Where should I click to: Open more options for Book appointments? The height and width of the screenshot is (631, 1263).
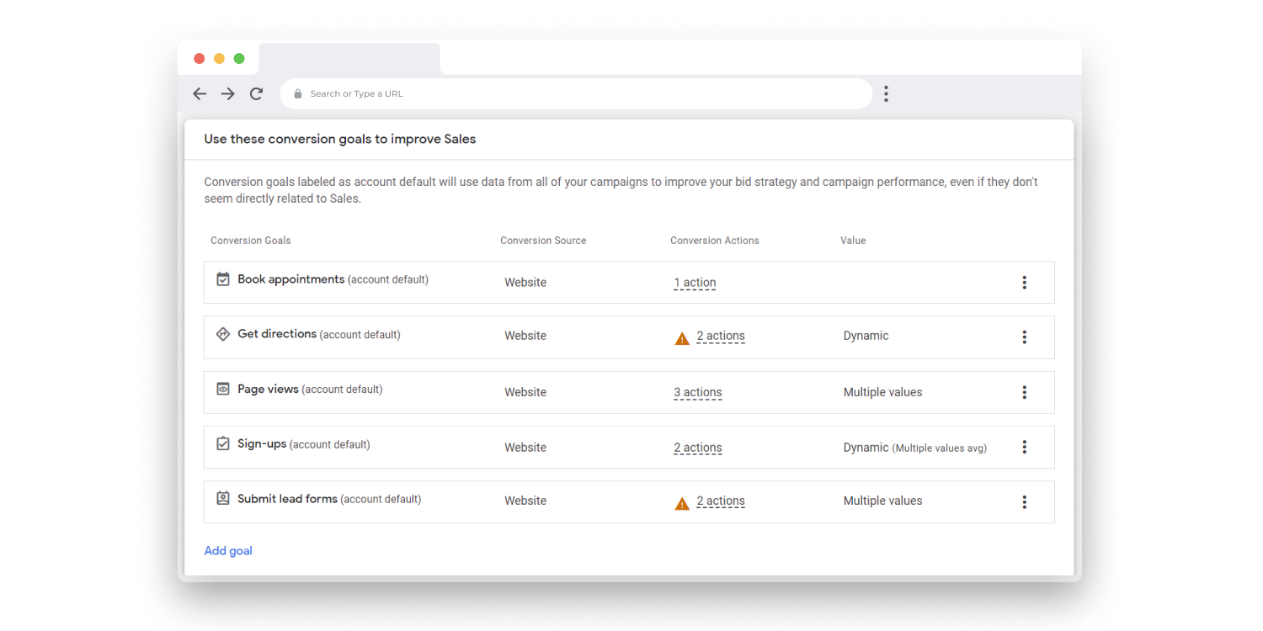tap(1025, 283)
